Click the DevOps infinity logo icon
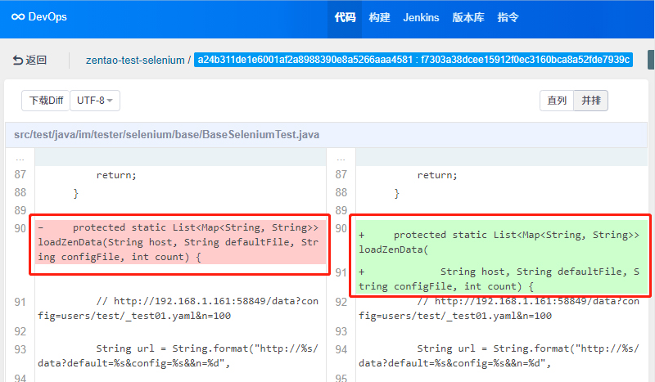Screen dimensions: 655x382 (x=18, y=16)
